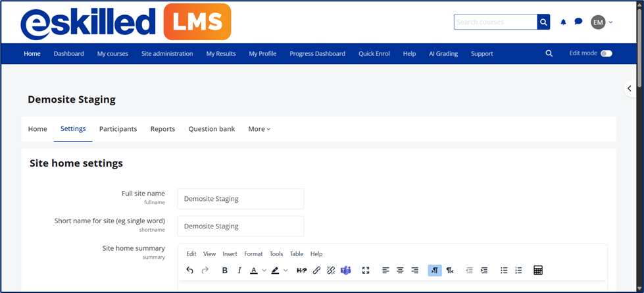Screen dimensions: 644x293
Task: Insert a bulleted list
Action: [x=504, y=271]
